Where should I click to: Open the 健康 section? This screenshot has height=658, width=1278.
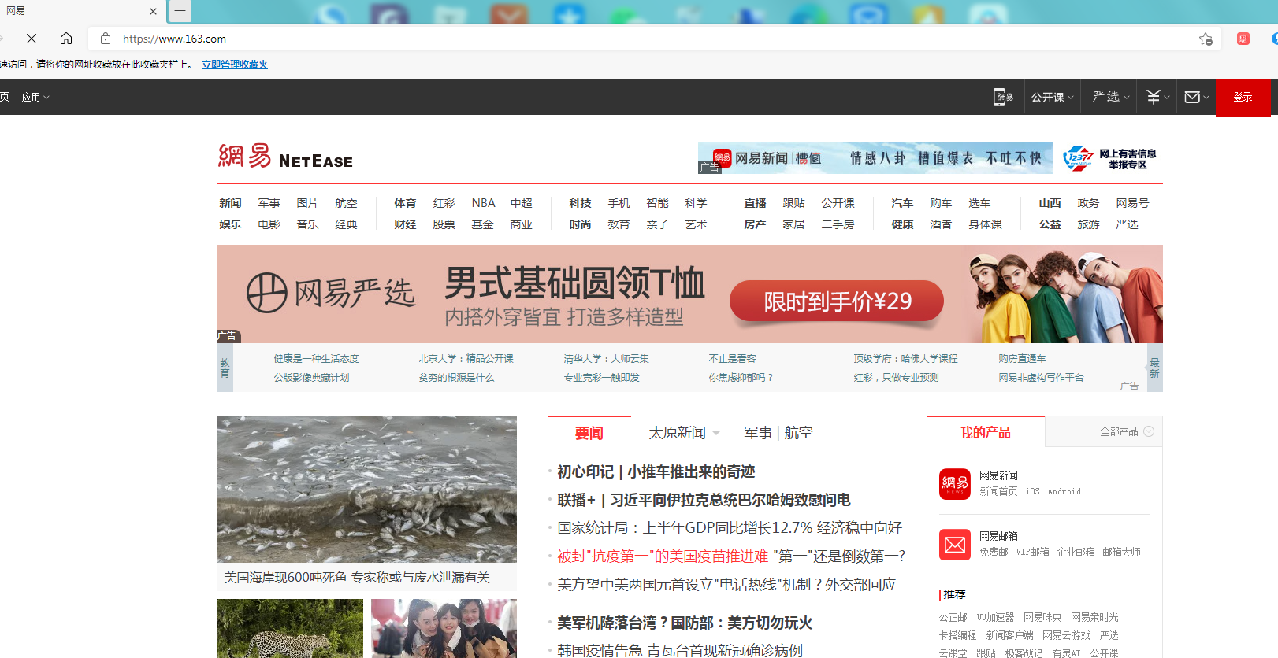902,224
